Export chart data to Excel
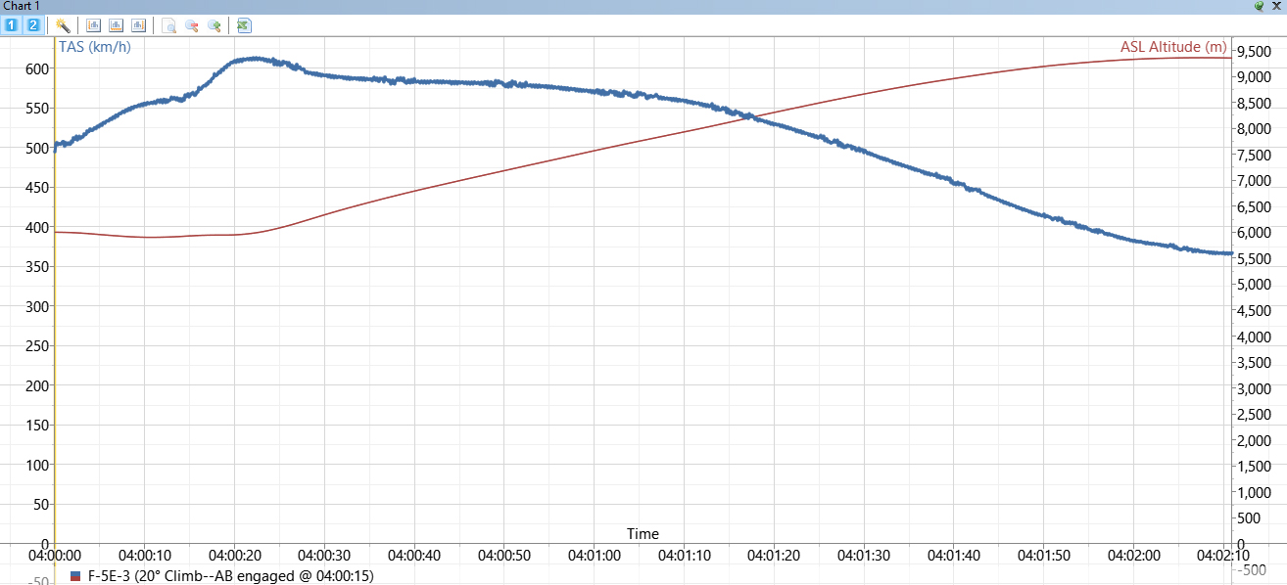 244,25
